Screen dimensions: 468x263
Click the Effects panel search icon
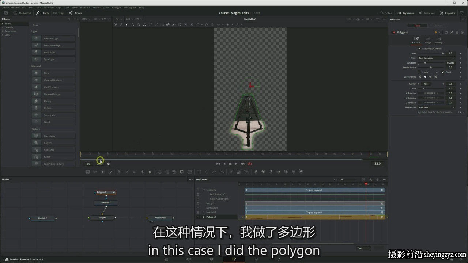pyautogui.click(x=69, y=19)
